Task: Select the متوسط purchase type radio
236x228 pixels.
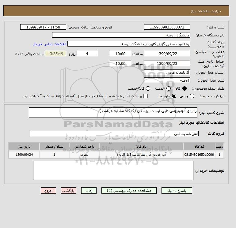Action: click(x=174, y=96)
